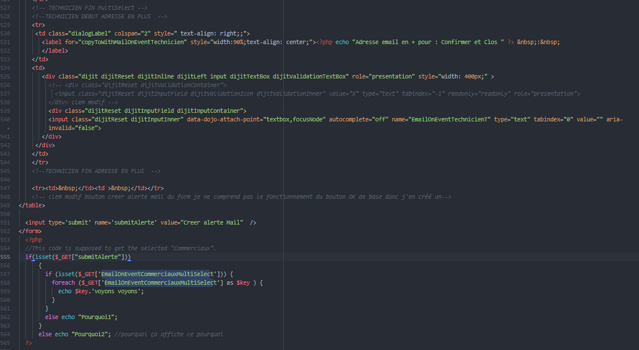Click line number 551 in the gutter
The height and width of the screenshot is (350, 639).
[6, 222]
